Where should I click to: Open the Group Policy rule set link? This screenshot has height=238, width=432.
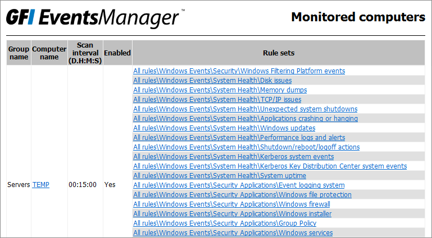[225, 223]
